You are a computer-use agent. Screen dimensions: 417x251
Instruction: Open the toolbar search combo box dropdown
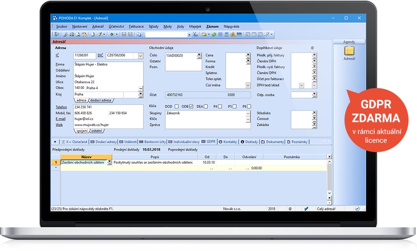189,34
